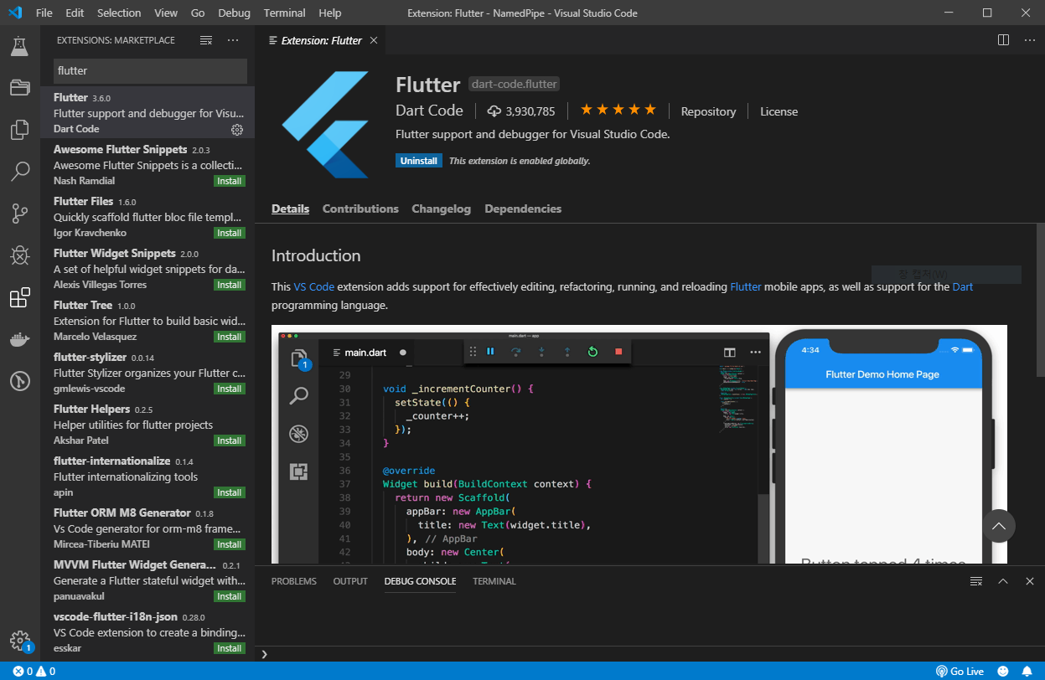Viewport: 1045px width, 680px height.
Task: Click the Flutter link in introduction
Action: 746,286
